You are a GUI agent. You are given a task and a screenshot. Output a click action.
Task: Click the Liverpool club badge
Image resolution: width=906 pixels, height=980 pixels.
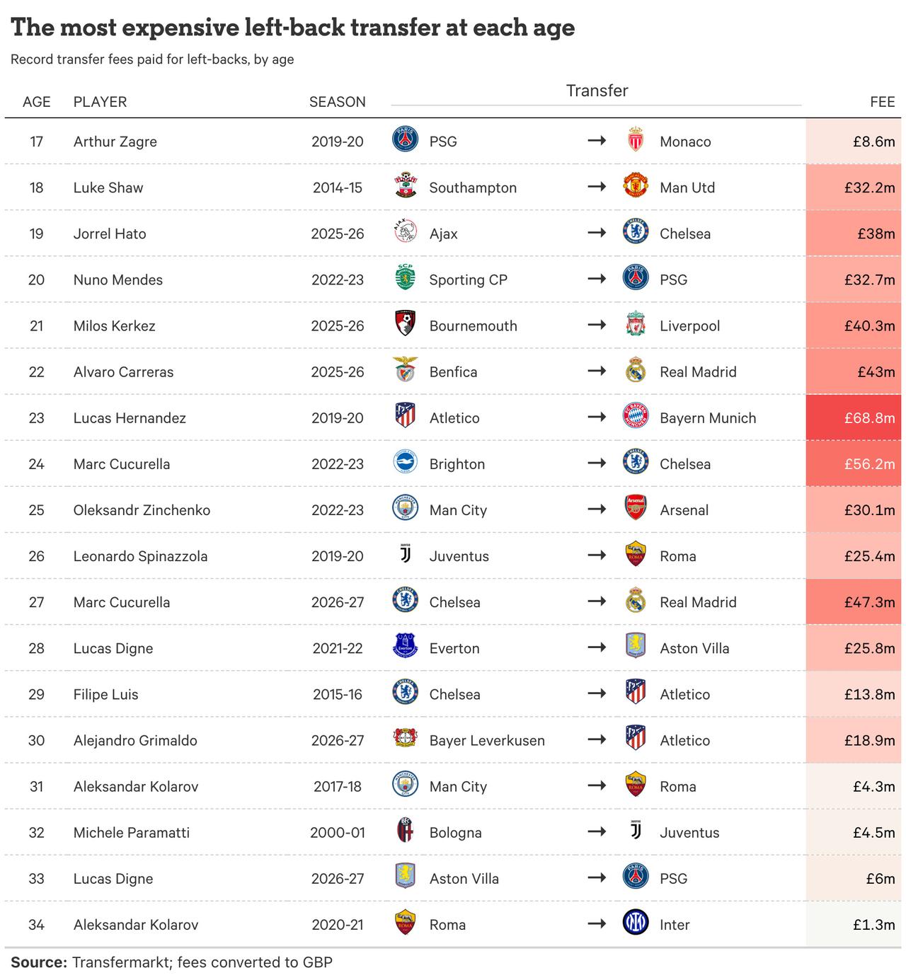point(636,325)
